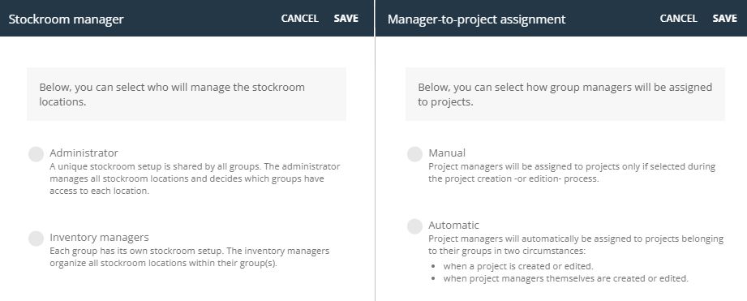Click the 'when a project is created' bullet
This screenshot has width=747, height=301.
click(518, 266)
